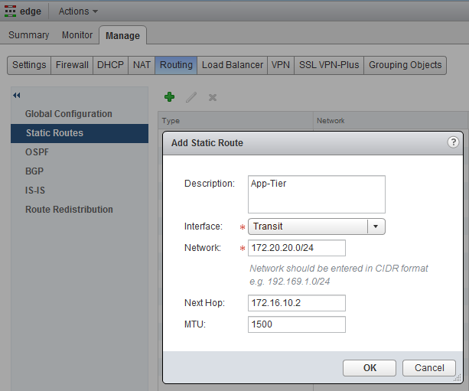Switch to the Monitor tab

click(x=77, y=35)
